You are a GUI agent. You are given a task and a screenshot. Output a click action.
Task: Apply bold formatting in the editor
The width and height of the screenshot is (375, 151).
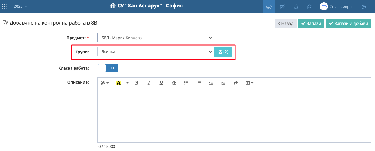136,83
